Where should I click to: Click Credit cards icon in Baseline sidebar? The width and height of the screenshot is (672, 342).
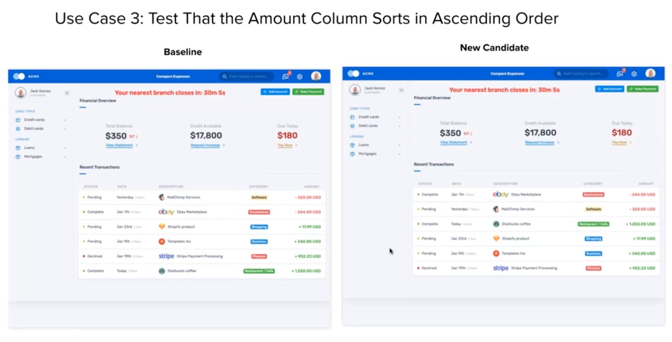pos(18,120)
